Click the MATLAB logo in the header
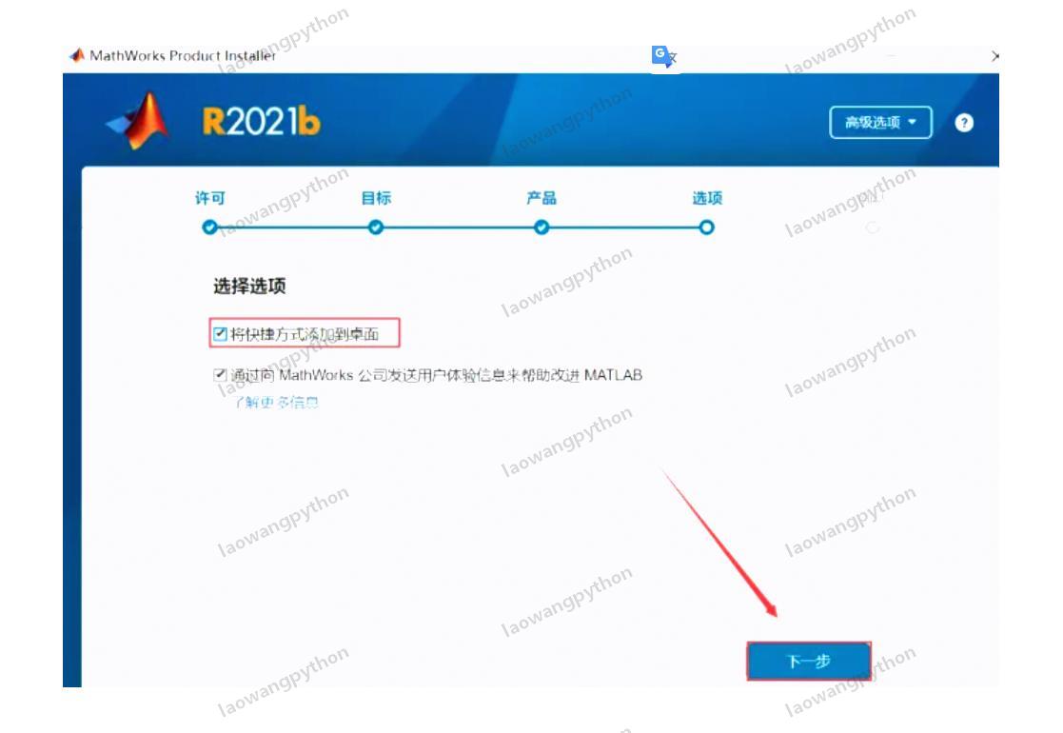The image size is (1063, 733). pyautogui.click(x=138, y=121)
